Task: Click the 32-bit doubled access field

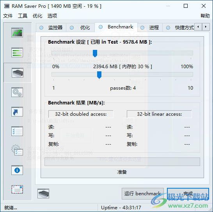Action: pos(81,114)
